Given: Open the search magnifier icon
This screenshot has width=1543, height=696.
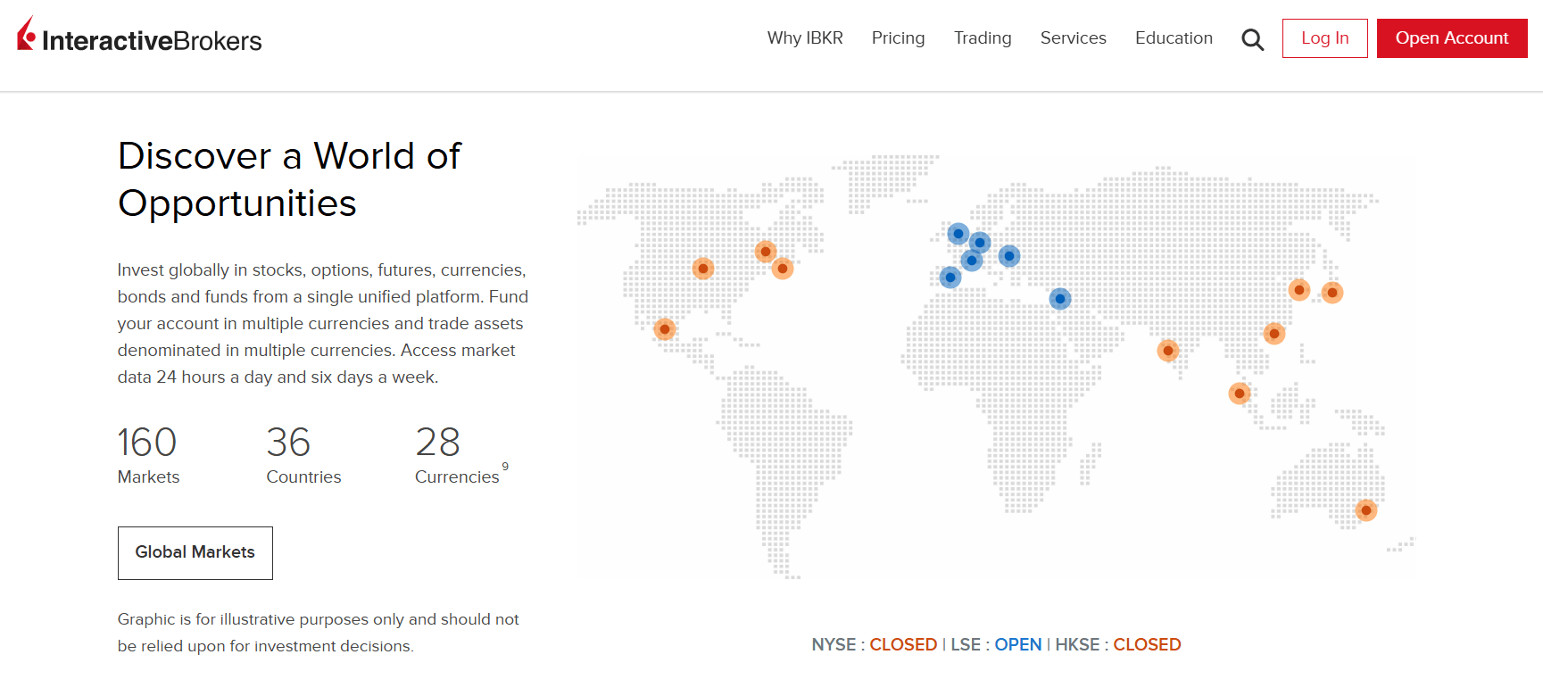Looking at the screenshot, I should (x=1253, y=39).
